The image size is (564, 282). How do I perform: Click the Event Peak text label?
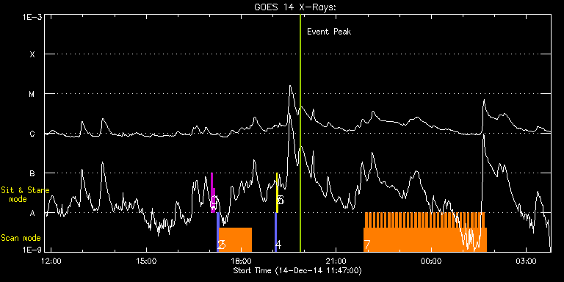tap(329, 32)
